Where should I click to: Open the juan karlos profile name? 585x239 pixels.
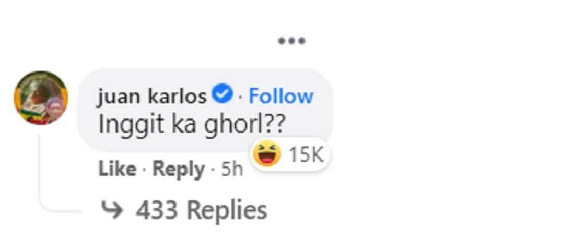pyautogui.click(x=153, y=97)
